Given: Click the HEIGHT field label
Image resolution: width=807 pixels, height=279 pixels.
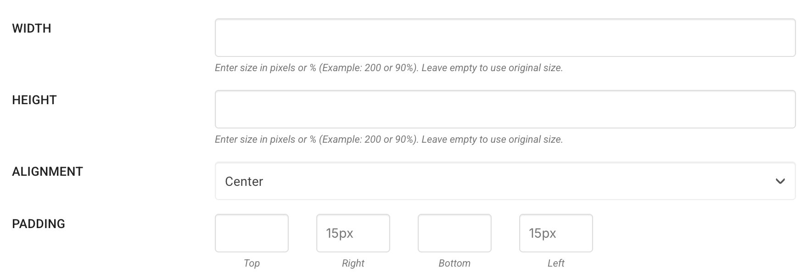Looking at the screenshot, I should [x=34, y=100].
